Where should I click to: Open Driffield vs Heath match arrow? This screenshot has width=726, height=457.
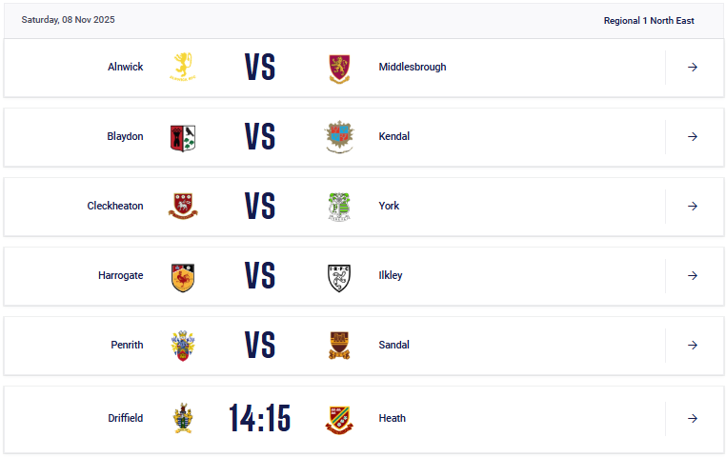[x=693, y=418]
